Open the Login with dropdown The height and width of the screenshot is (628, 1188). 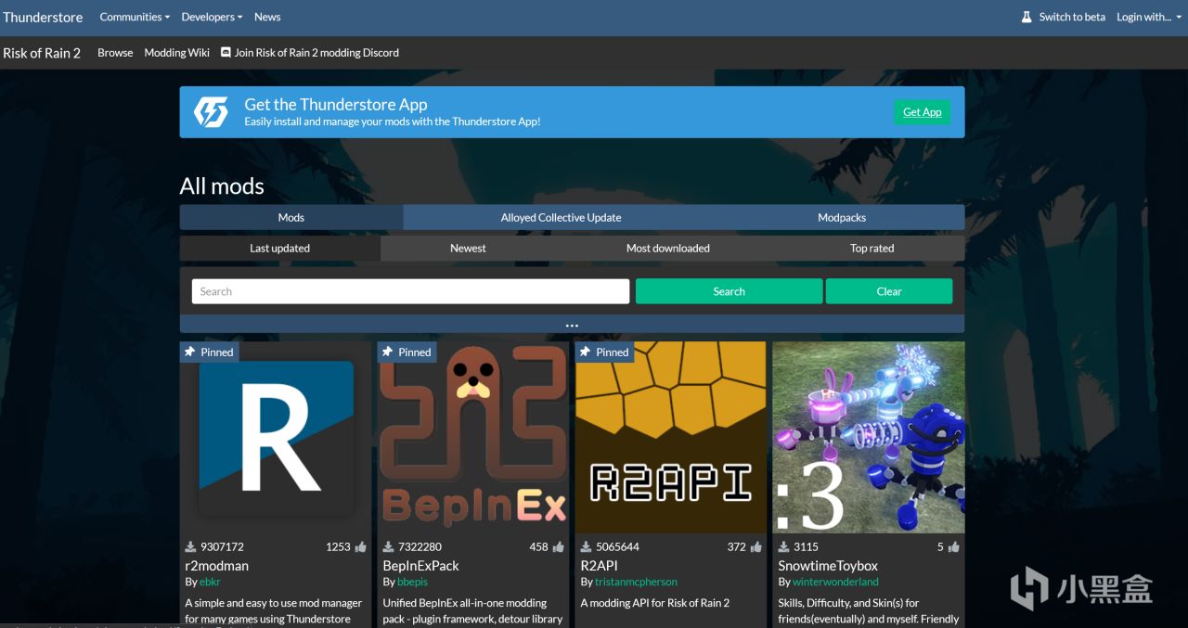coord(1147,17)
